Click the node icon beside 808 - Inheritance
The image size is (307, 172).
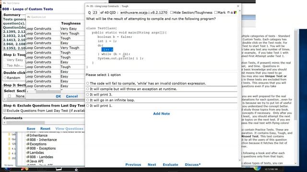pyautogui.click(x=28, y=140)
